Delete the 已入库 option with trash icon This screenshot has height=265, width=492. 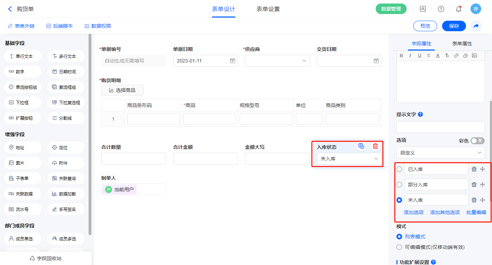[x=474, y=169]
